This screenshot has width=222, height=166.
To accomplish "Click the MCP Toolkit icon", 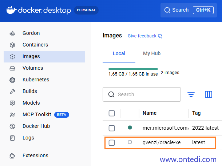I will coord(12,114).
